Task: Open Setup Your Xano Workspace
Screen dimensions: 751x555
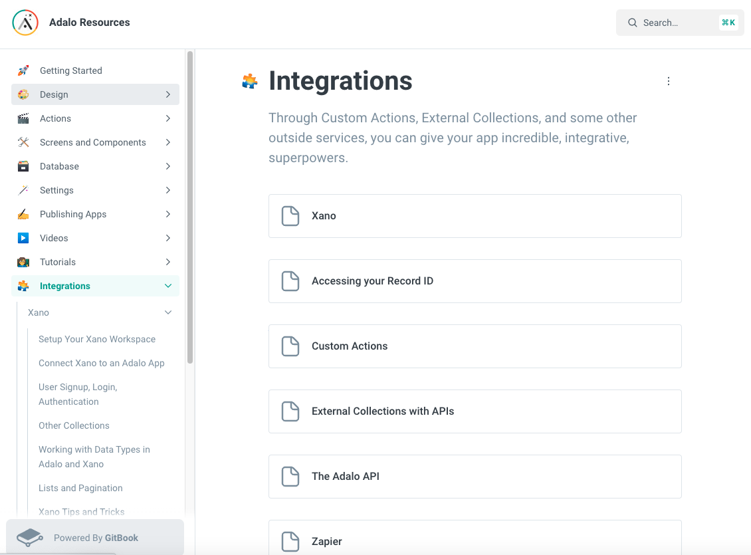Action: pos(97,339)
